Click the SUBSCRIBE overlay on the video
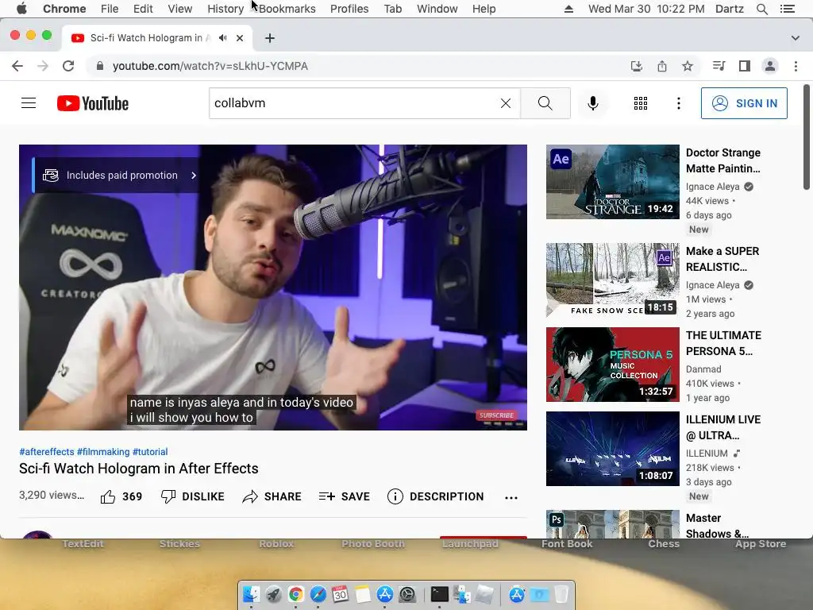 pos(497,415)
